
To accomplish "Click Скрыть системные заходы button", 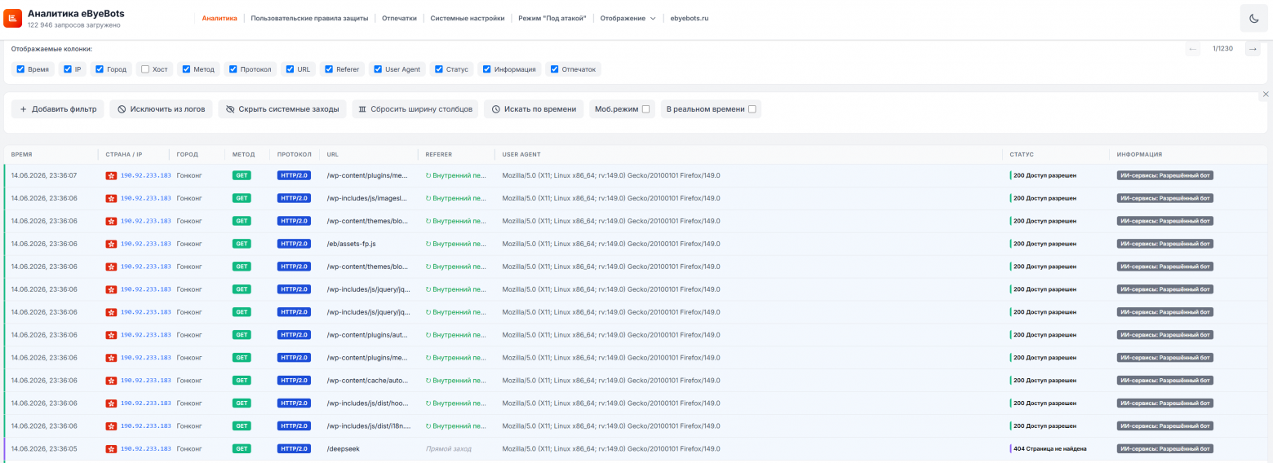I will (x=282, y=109).
